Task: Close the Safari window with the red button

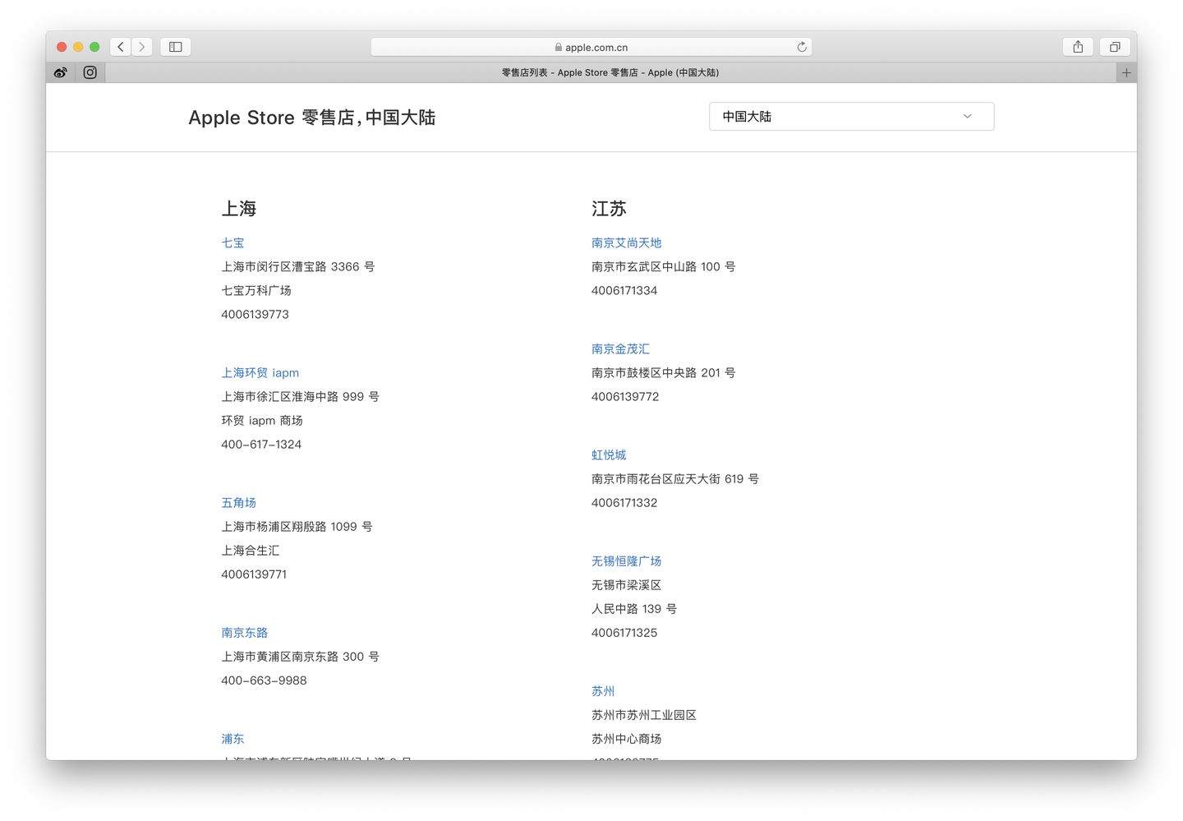Action: tap(62, 47)
